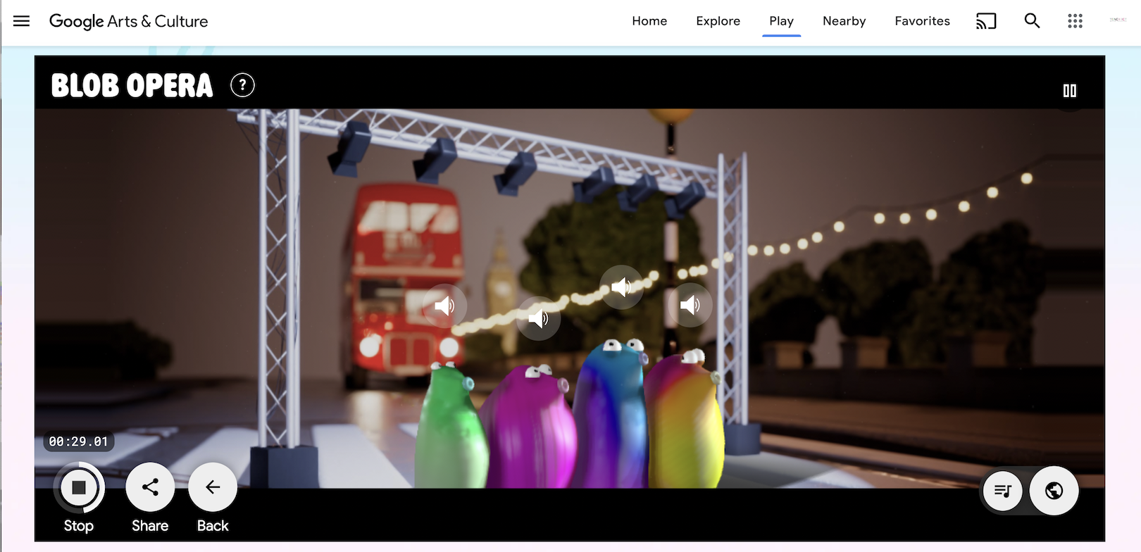Screen dimensions: 1141x552
Task: Mute the yellow blob's speaker
Action: [x=690, y=305]
